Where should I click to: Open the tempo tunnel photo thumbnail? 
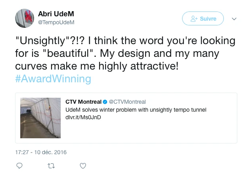[40, 118]
